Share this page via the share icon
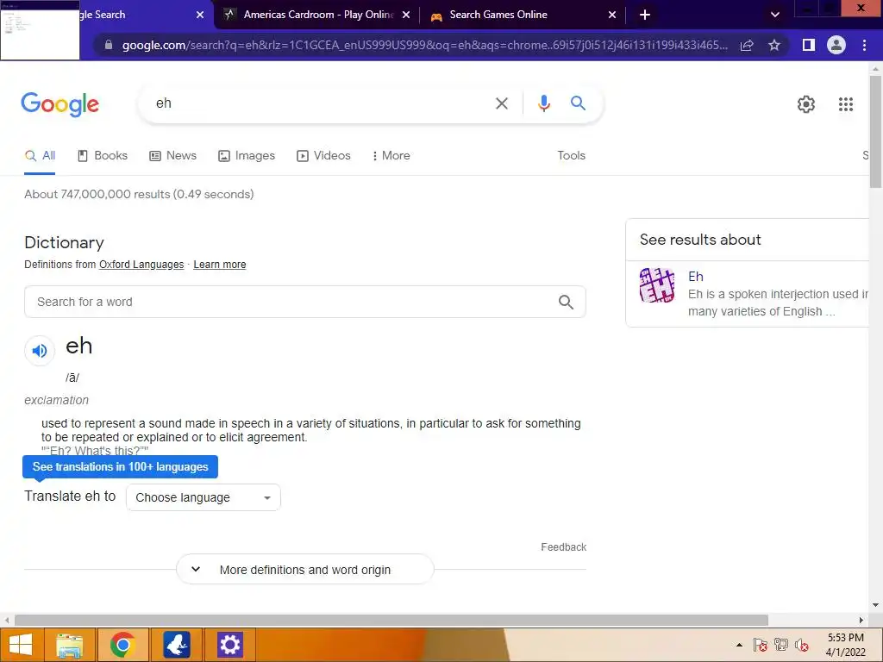Image resolution: width=883 pixels, height=662 pixels. click(747, 45)
